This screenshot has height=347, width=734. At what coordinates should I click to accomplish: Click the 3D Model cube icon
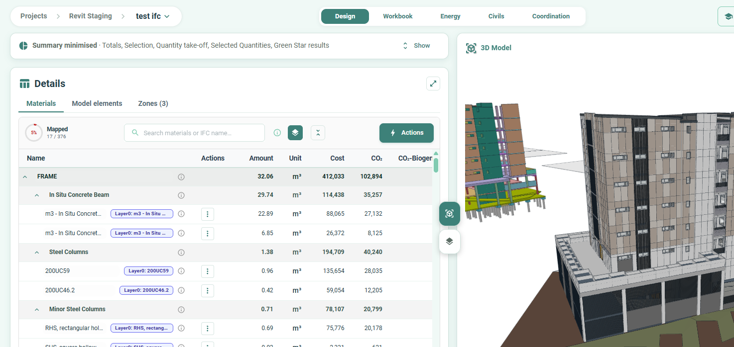(471, 48)
